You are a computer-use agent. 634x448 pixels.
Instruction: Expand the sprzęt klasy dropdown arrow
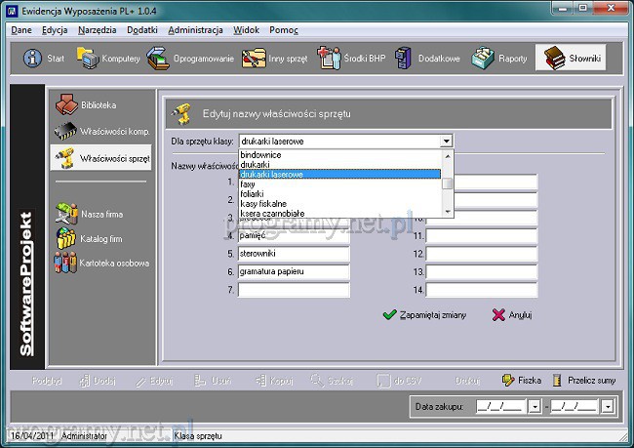[446, 141]
